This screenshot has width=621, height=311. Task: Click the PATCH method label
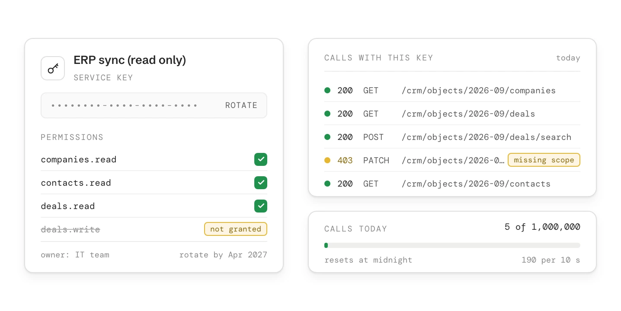coord(376,160)
